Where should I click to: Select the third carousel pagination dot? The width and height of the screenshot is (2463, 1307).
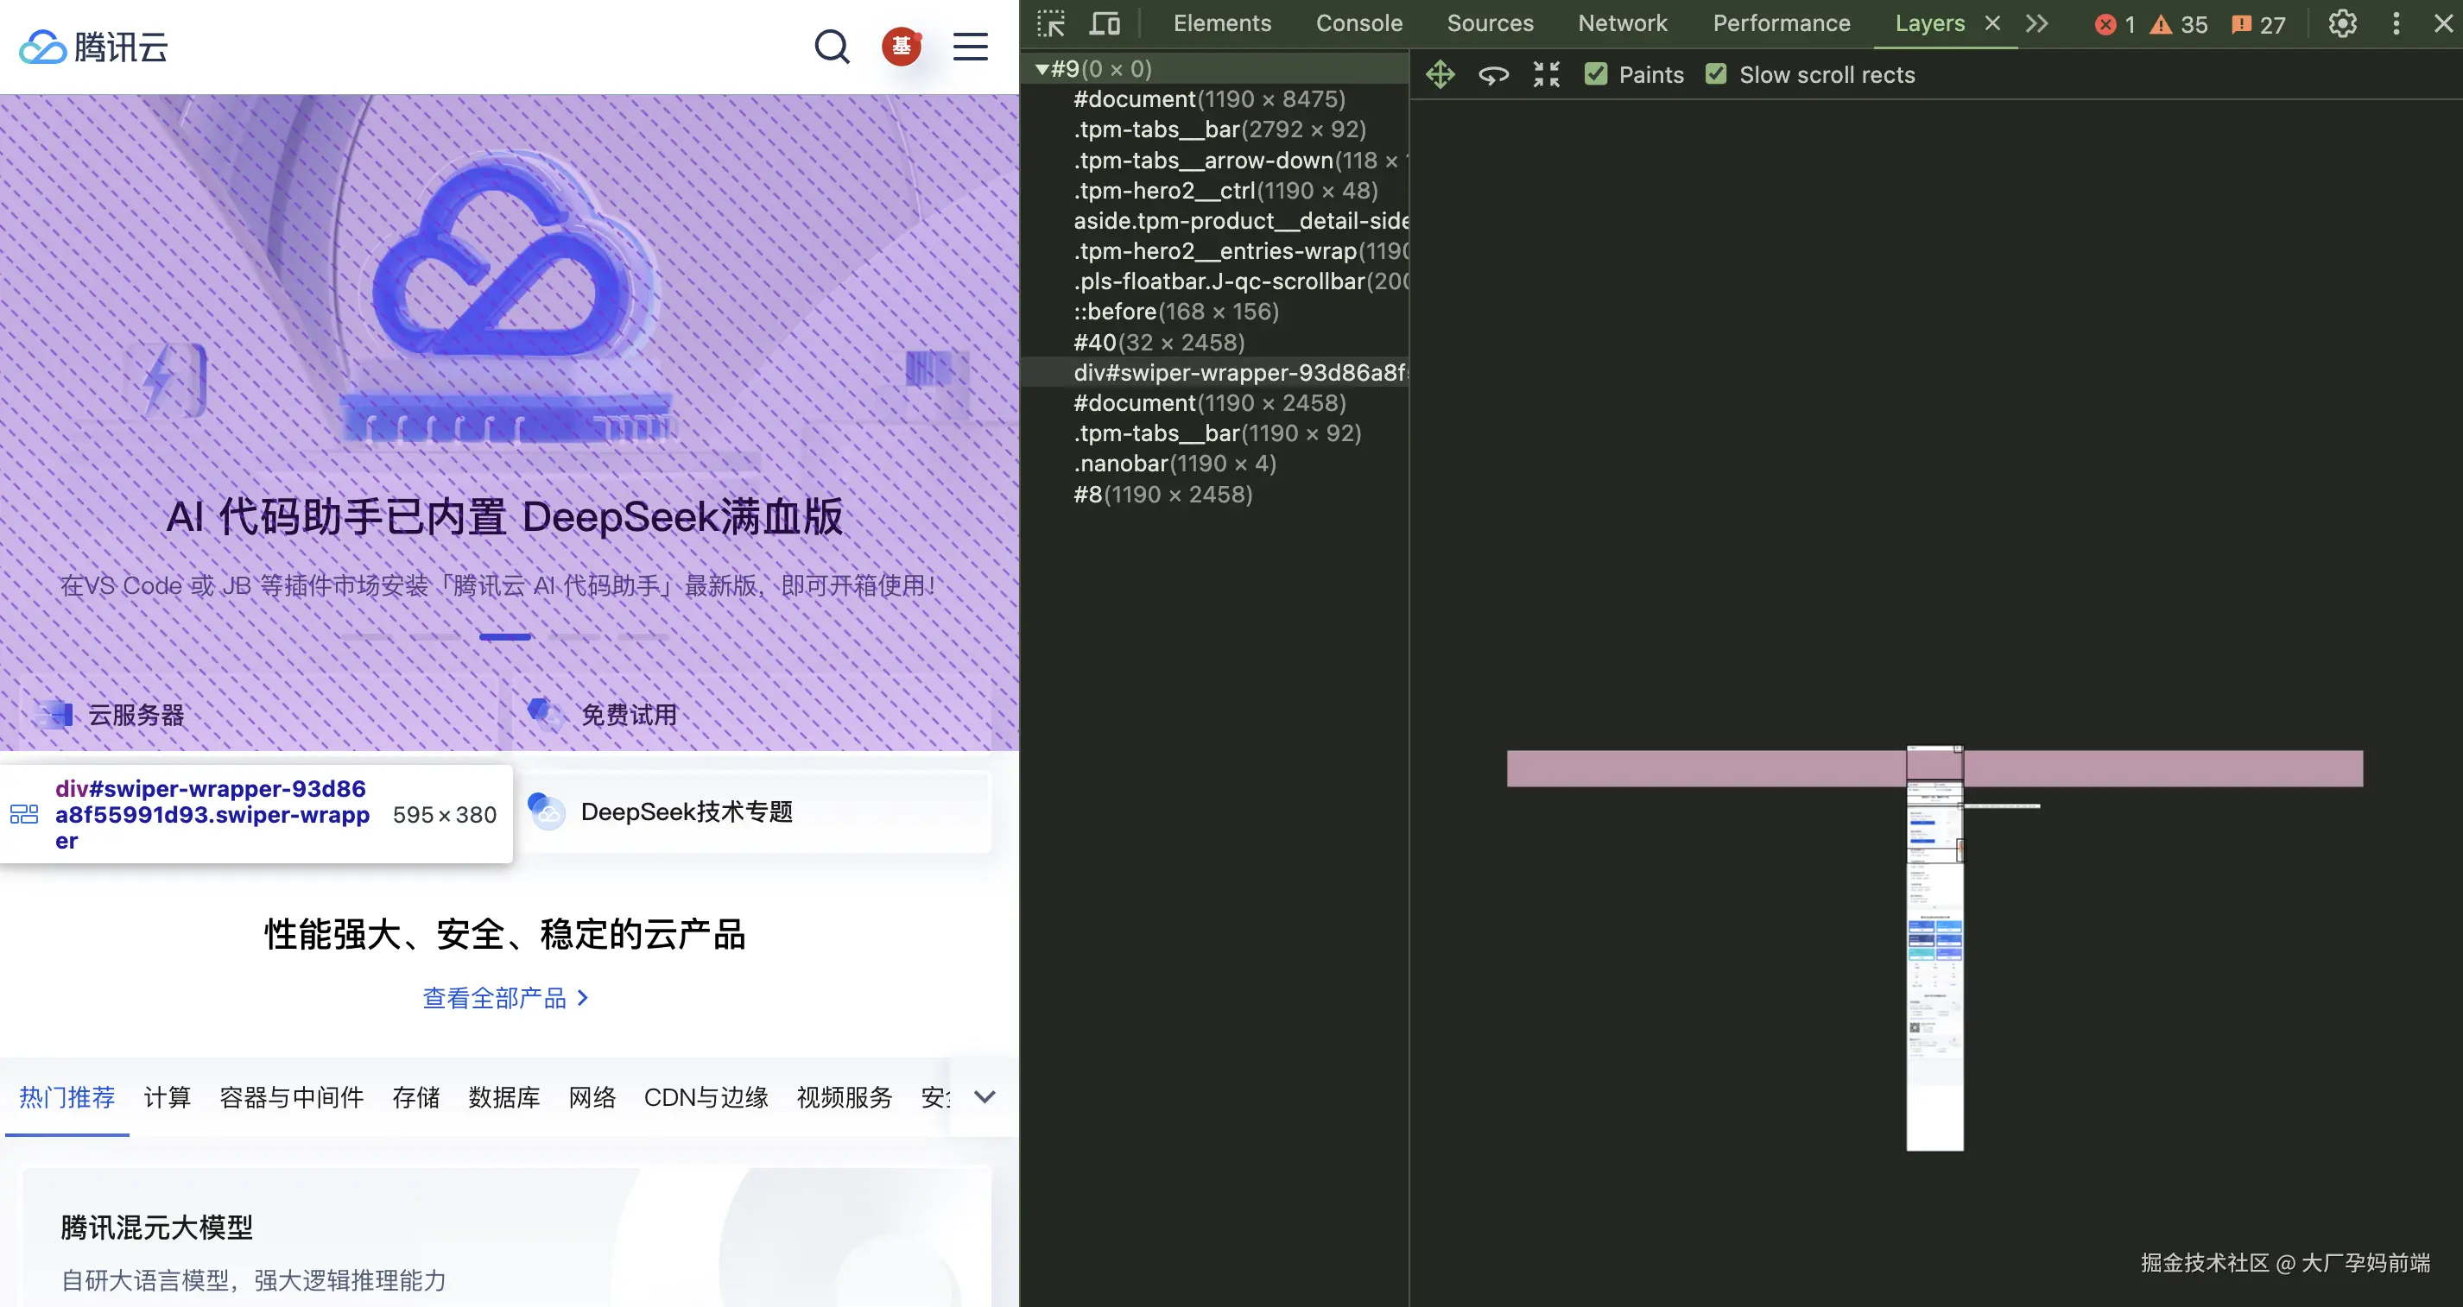[x=503, y=637]
